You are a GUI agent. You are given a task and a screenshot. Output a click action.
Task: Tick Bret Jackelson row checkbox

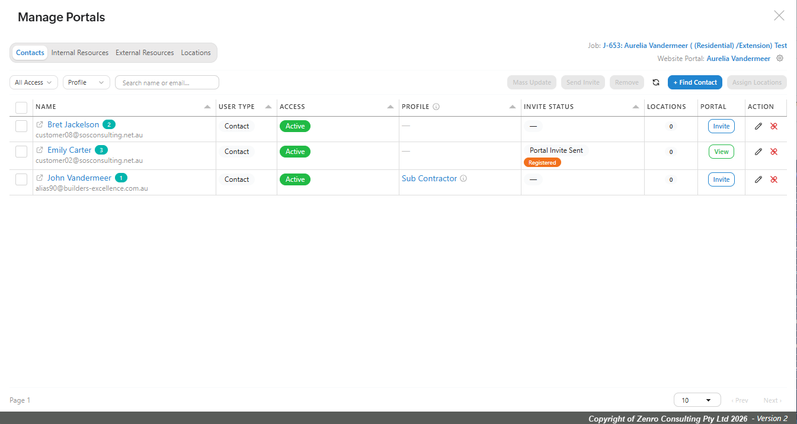[x=21, y=126]
